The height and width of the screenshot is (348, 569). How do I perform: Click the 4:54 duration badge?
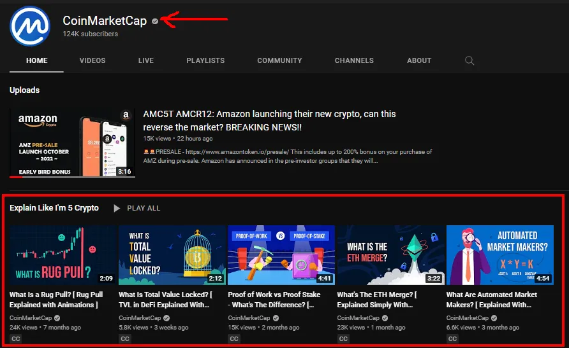(x=543, y=279)
